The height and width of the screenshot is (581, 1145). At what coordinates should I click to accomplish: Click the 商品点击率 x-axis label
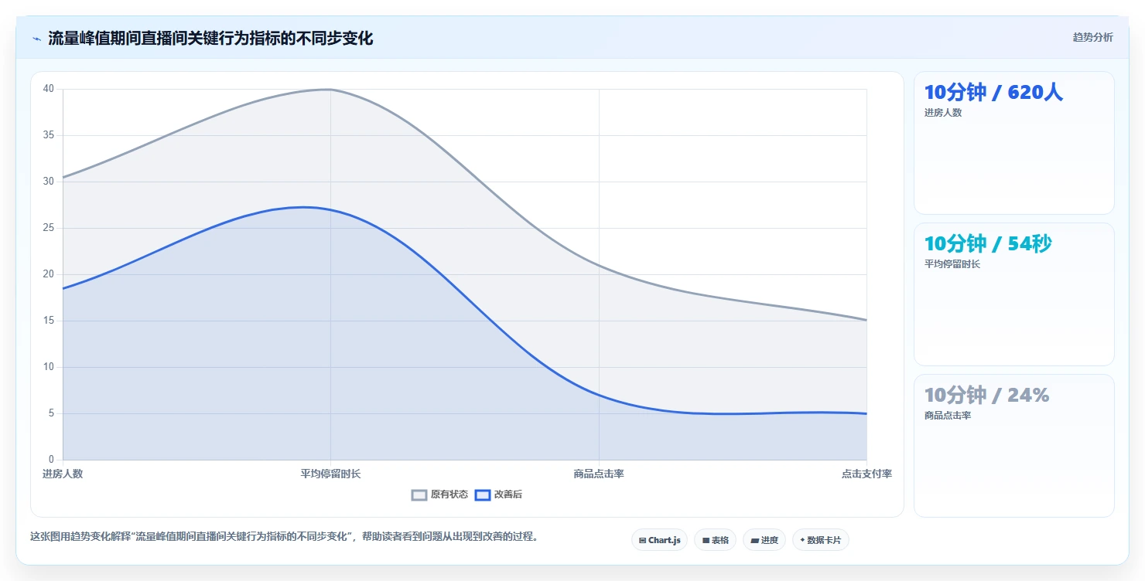pos(599,474)
